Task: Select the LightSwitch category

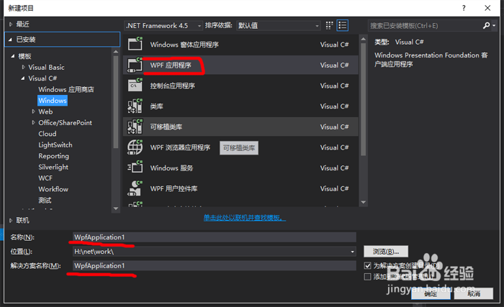Action: click(55, 145)
